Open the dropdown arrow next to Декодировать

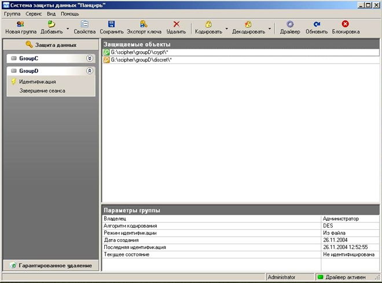click(270, 28)
